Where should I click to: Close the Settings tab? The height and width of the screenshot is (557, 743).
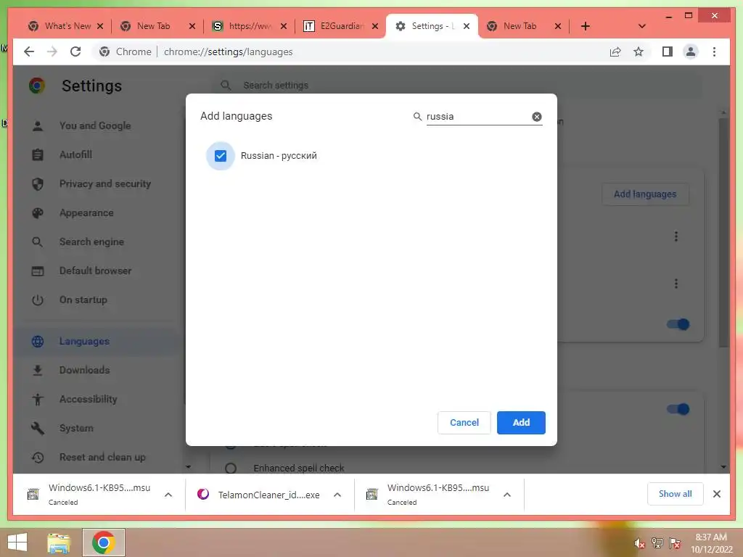467,26
